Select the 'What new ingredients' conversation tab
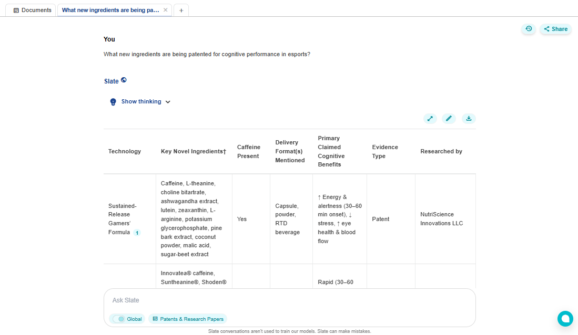The height and width of the screenshot is (335, 578). pyautogui.click(x=110, y=10)
